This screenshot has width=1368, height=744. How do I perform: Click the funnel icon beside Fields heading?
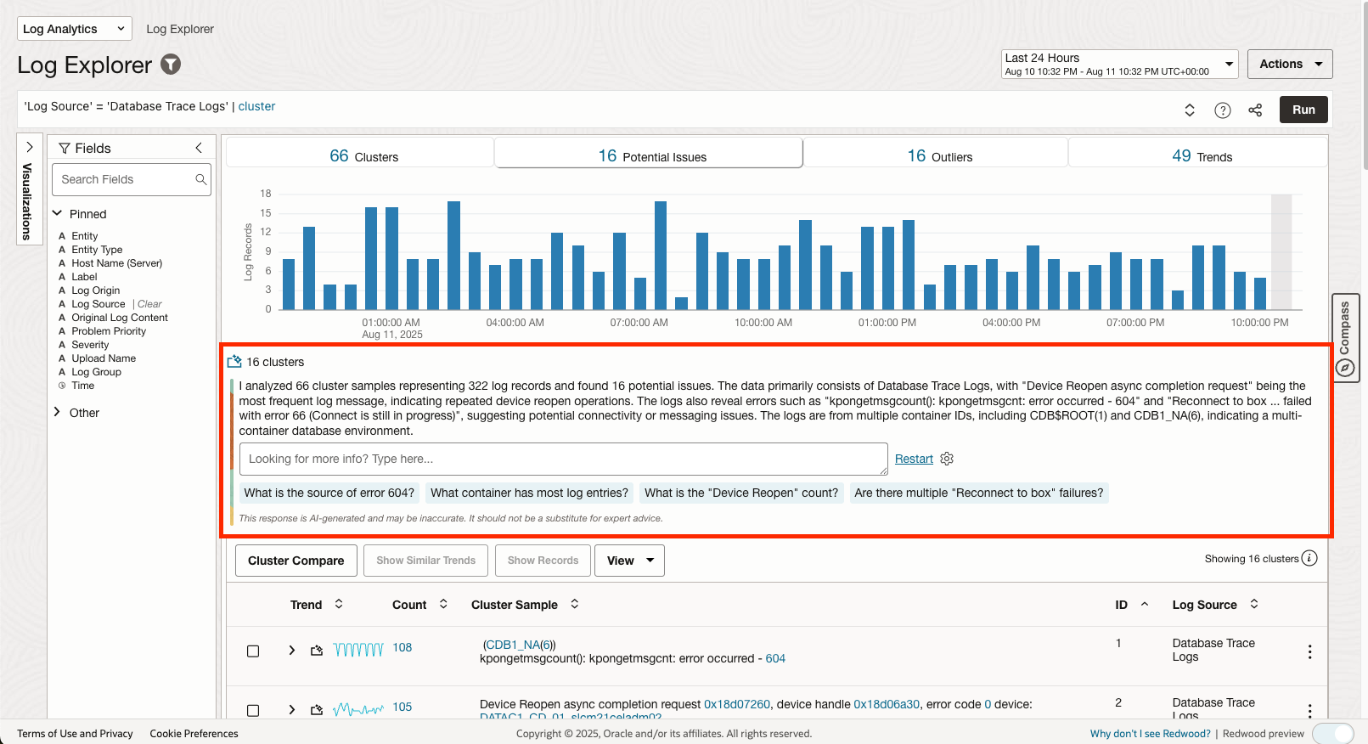[64, 149]
